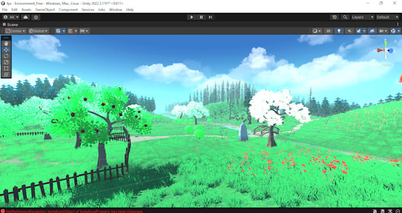This screenshot has width=402, height=213.
Task: Open the Layers dropdown
Action: (362, 17)
